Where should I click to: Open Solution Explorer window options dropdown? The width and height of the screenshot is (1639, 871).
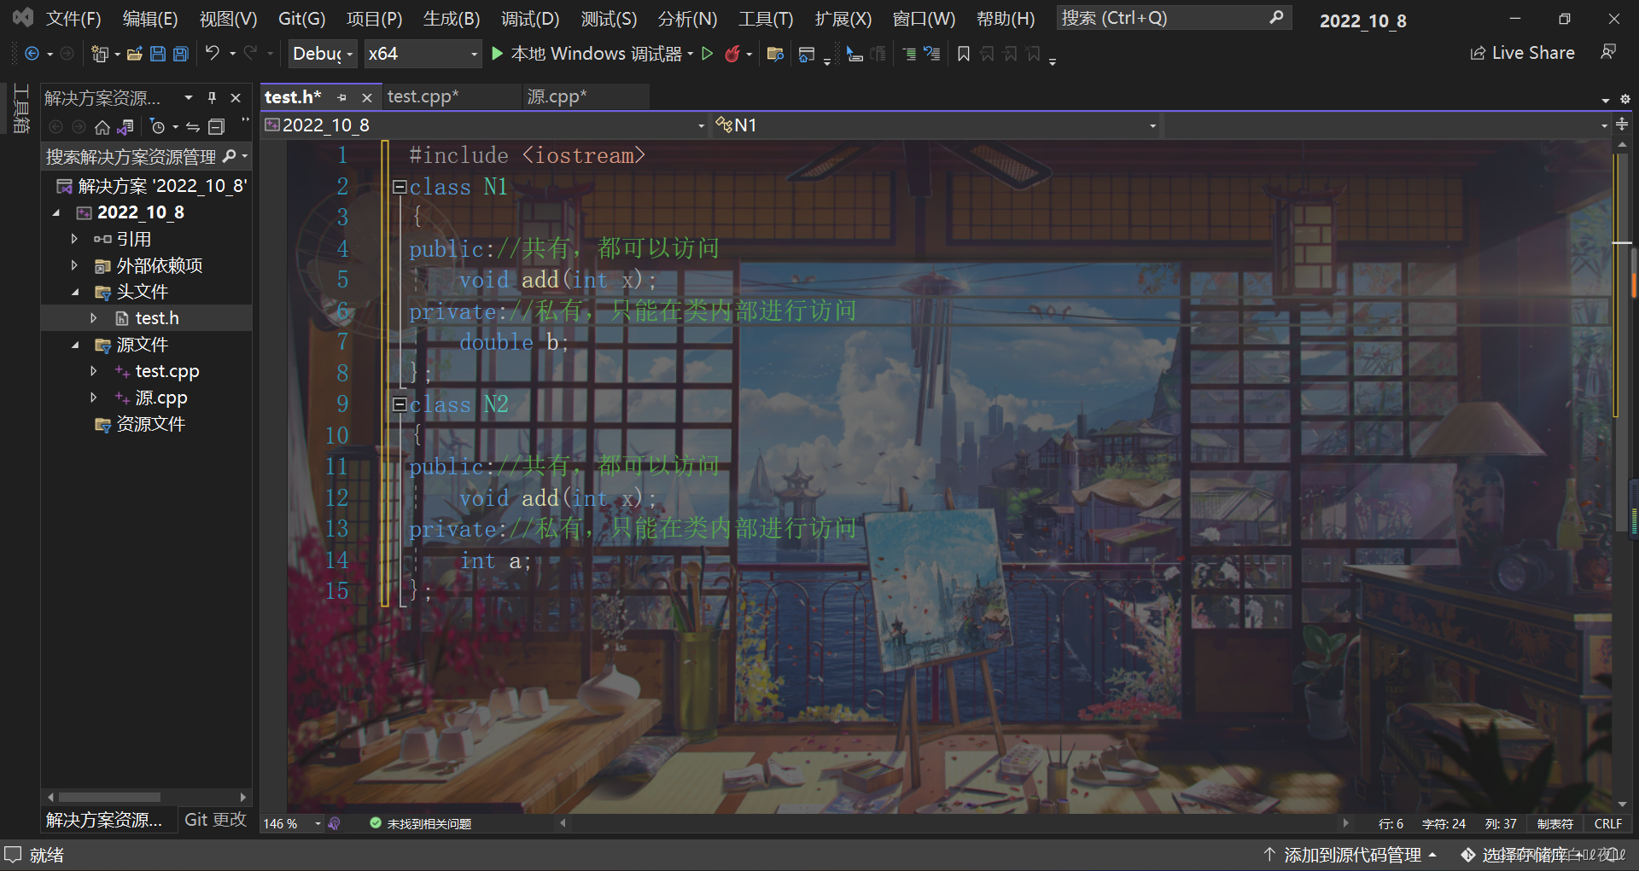(x=188, y=98)
